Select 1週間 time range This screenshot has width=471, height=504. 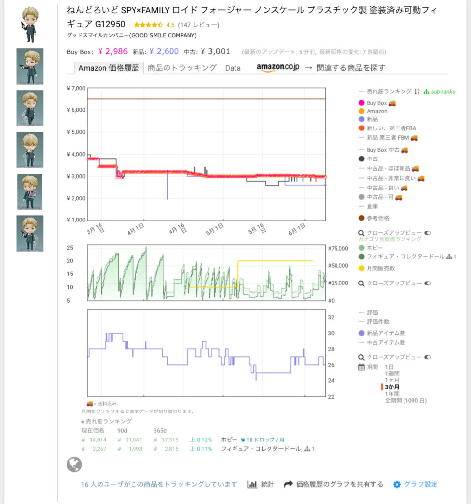392,374
